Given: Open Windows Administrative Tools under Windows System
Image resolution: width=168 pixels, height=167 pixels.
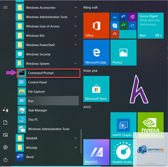Looking at the screenshot, I should (48, 129).
